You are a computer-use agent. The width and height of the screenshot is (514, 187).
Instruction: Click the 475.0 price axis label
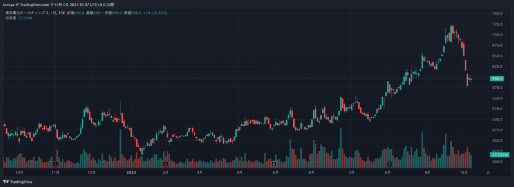[x=497, y=130]
